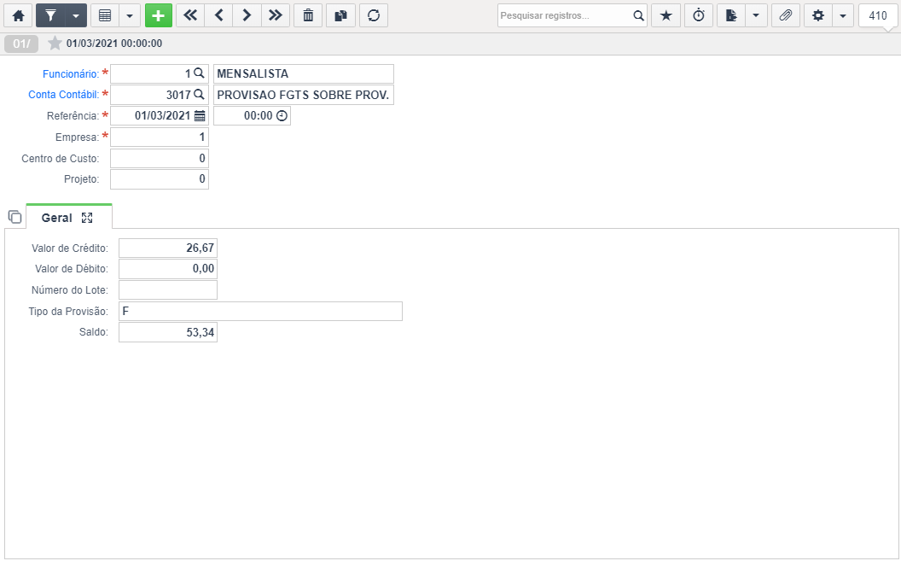Image resolution: width=901 pixels, height=561 pixels.
Task: Open attachments paperclip icon
Action: 786,15
